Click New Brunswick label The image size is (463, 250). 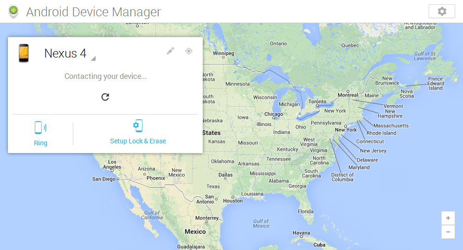[387, 81]
